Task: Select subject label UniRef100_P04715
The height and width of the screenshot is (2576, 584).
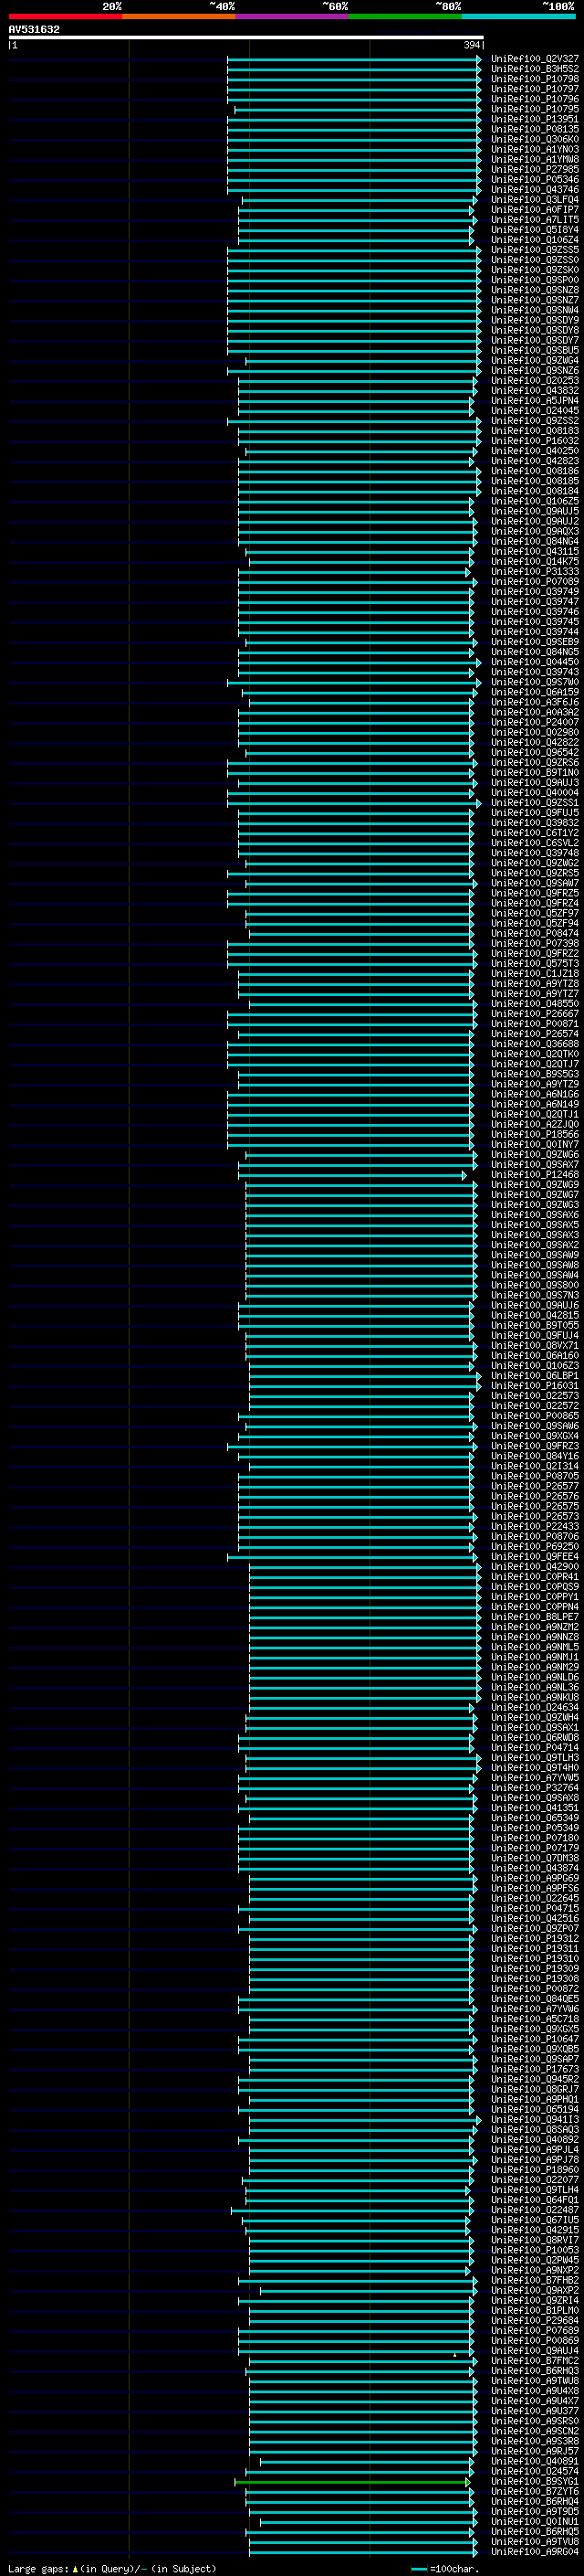Action: [x=535, y=1909]
